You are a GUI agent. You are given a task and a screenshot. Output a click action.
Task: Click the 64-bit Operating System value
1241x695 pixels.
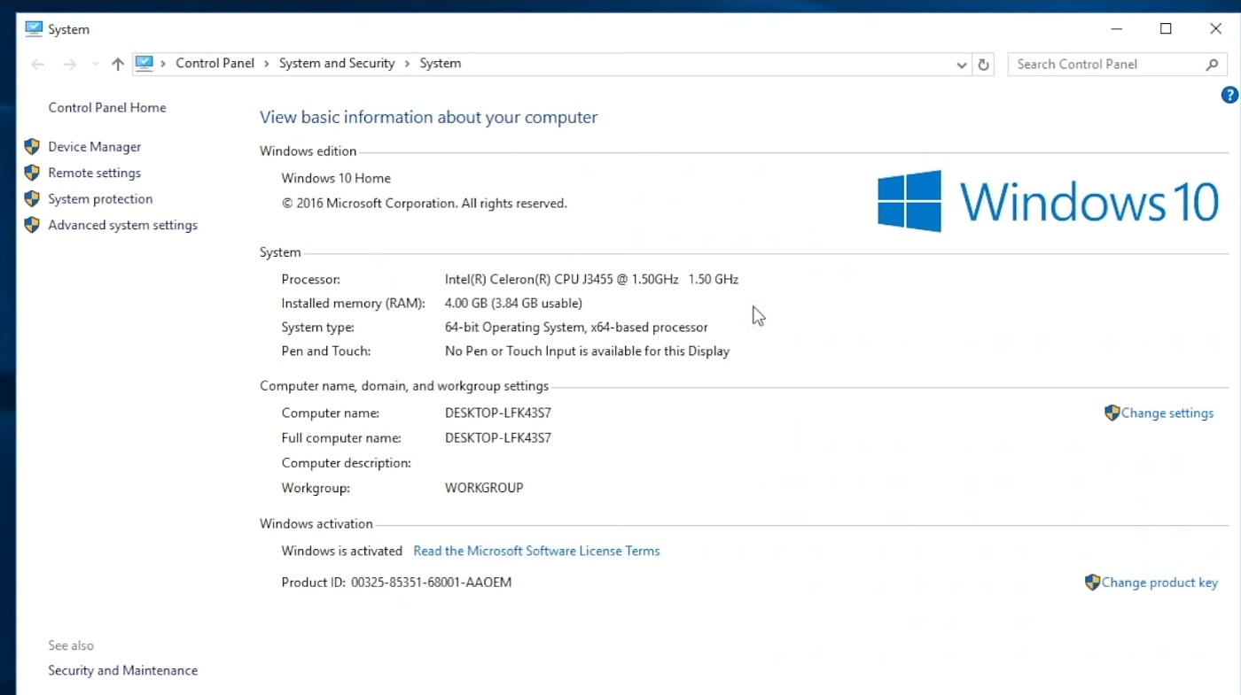(x=576, y=327)
